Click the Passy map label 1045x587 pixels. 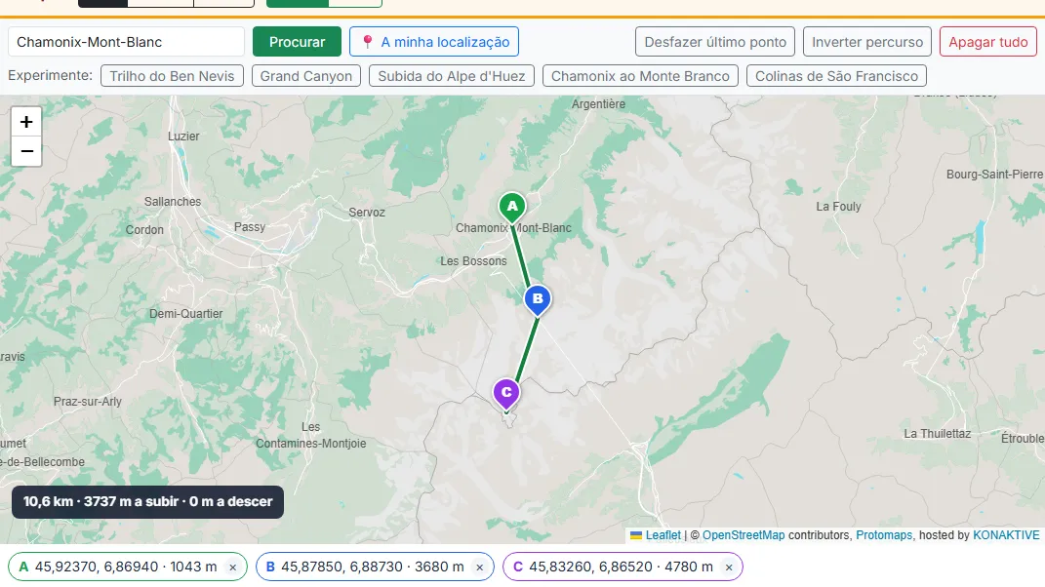tap(250, 227)
